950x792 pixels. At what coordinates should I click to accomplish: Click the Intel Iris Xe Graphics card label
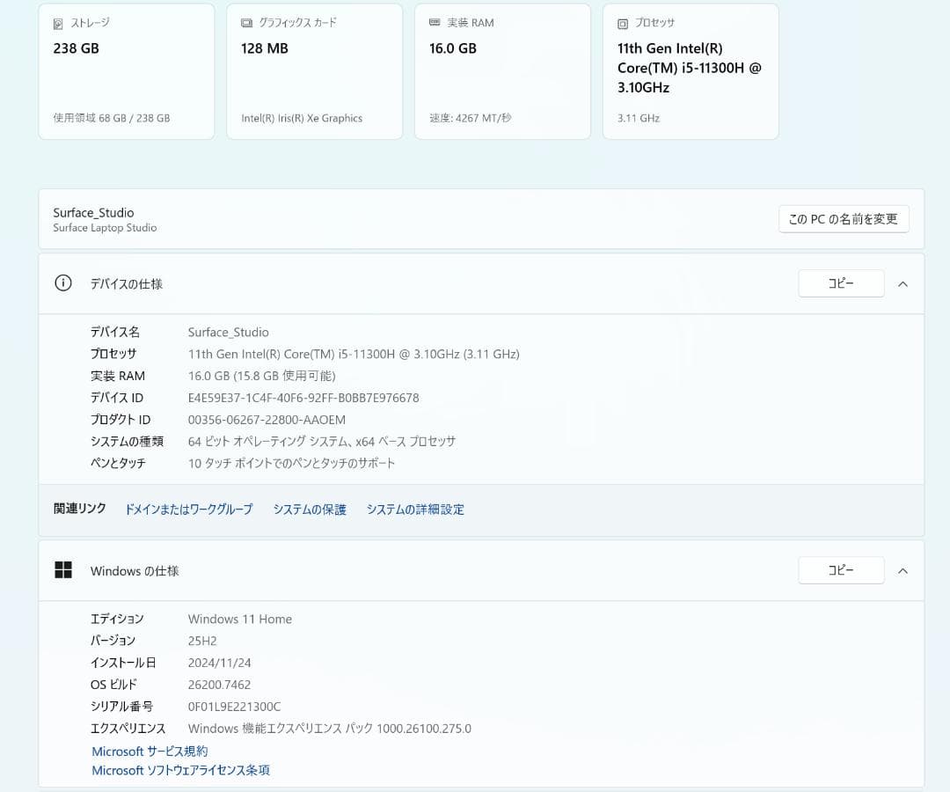point(302,118)
